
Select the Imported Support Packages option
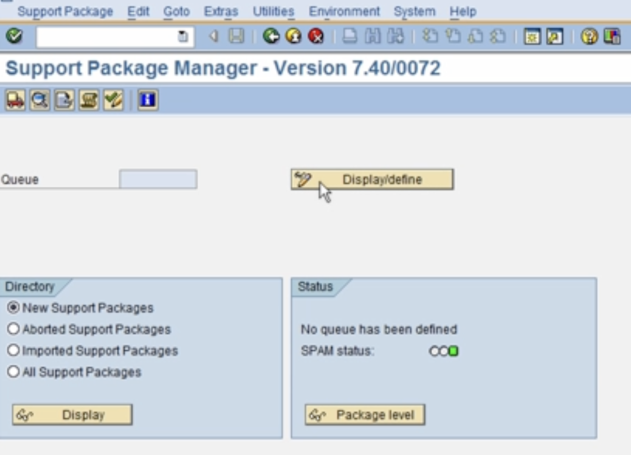coord(14,351)
